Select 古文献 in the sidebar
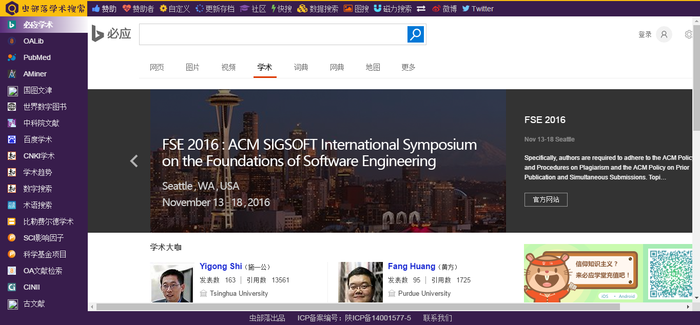This screenshot has width=700, height=325. [x=44, y=303]
